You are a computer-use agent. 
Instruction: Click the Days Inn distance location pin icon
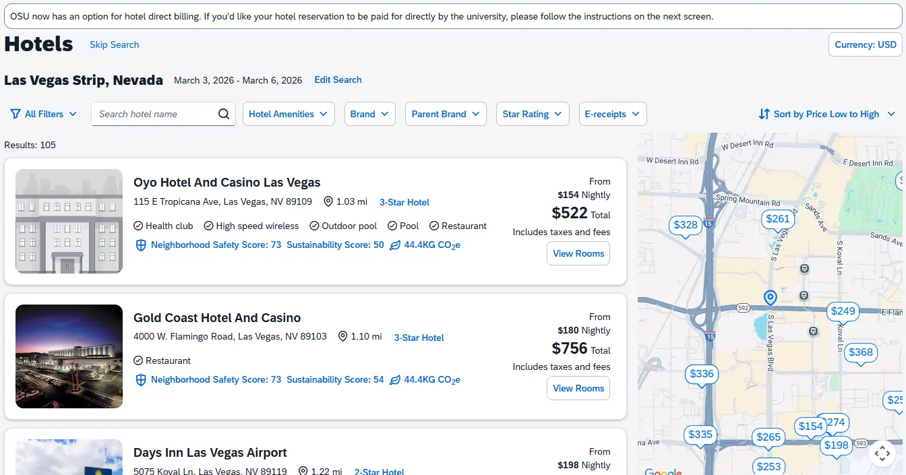[303, 472]
